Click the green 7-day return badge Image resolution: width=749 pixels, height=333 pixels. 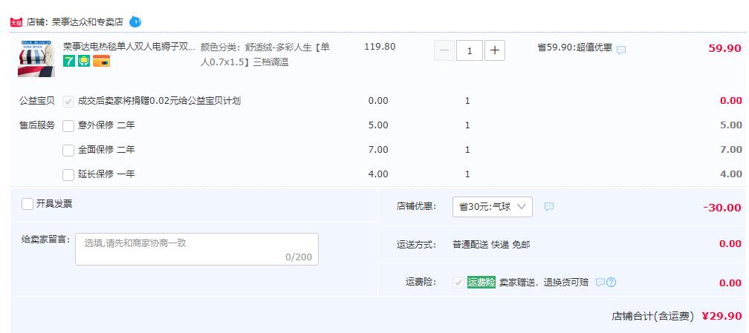[x=69, y=61]
